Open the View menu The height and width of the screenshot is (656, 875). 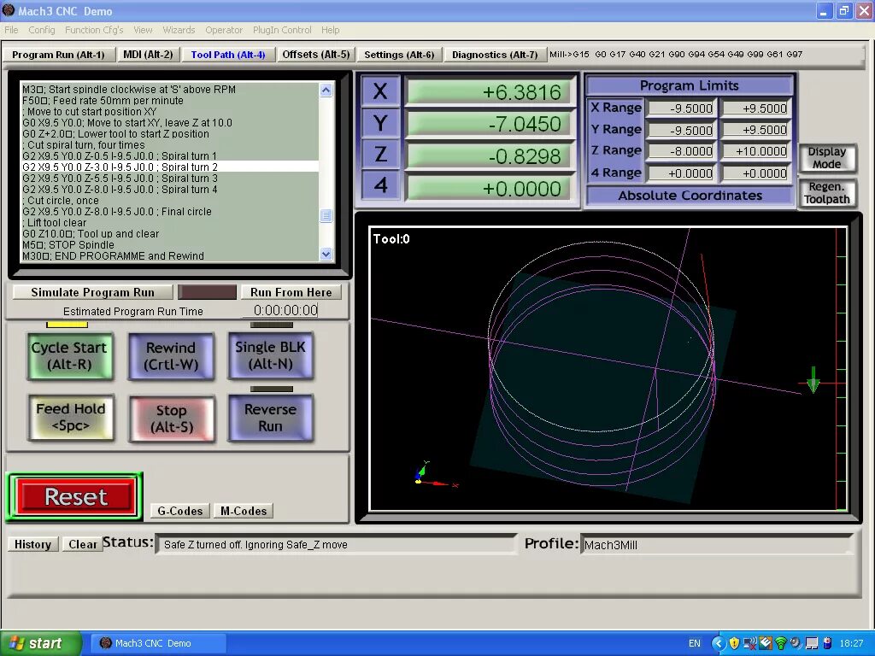coord(143,30)
